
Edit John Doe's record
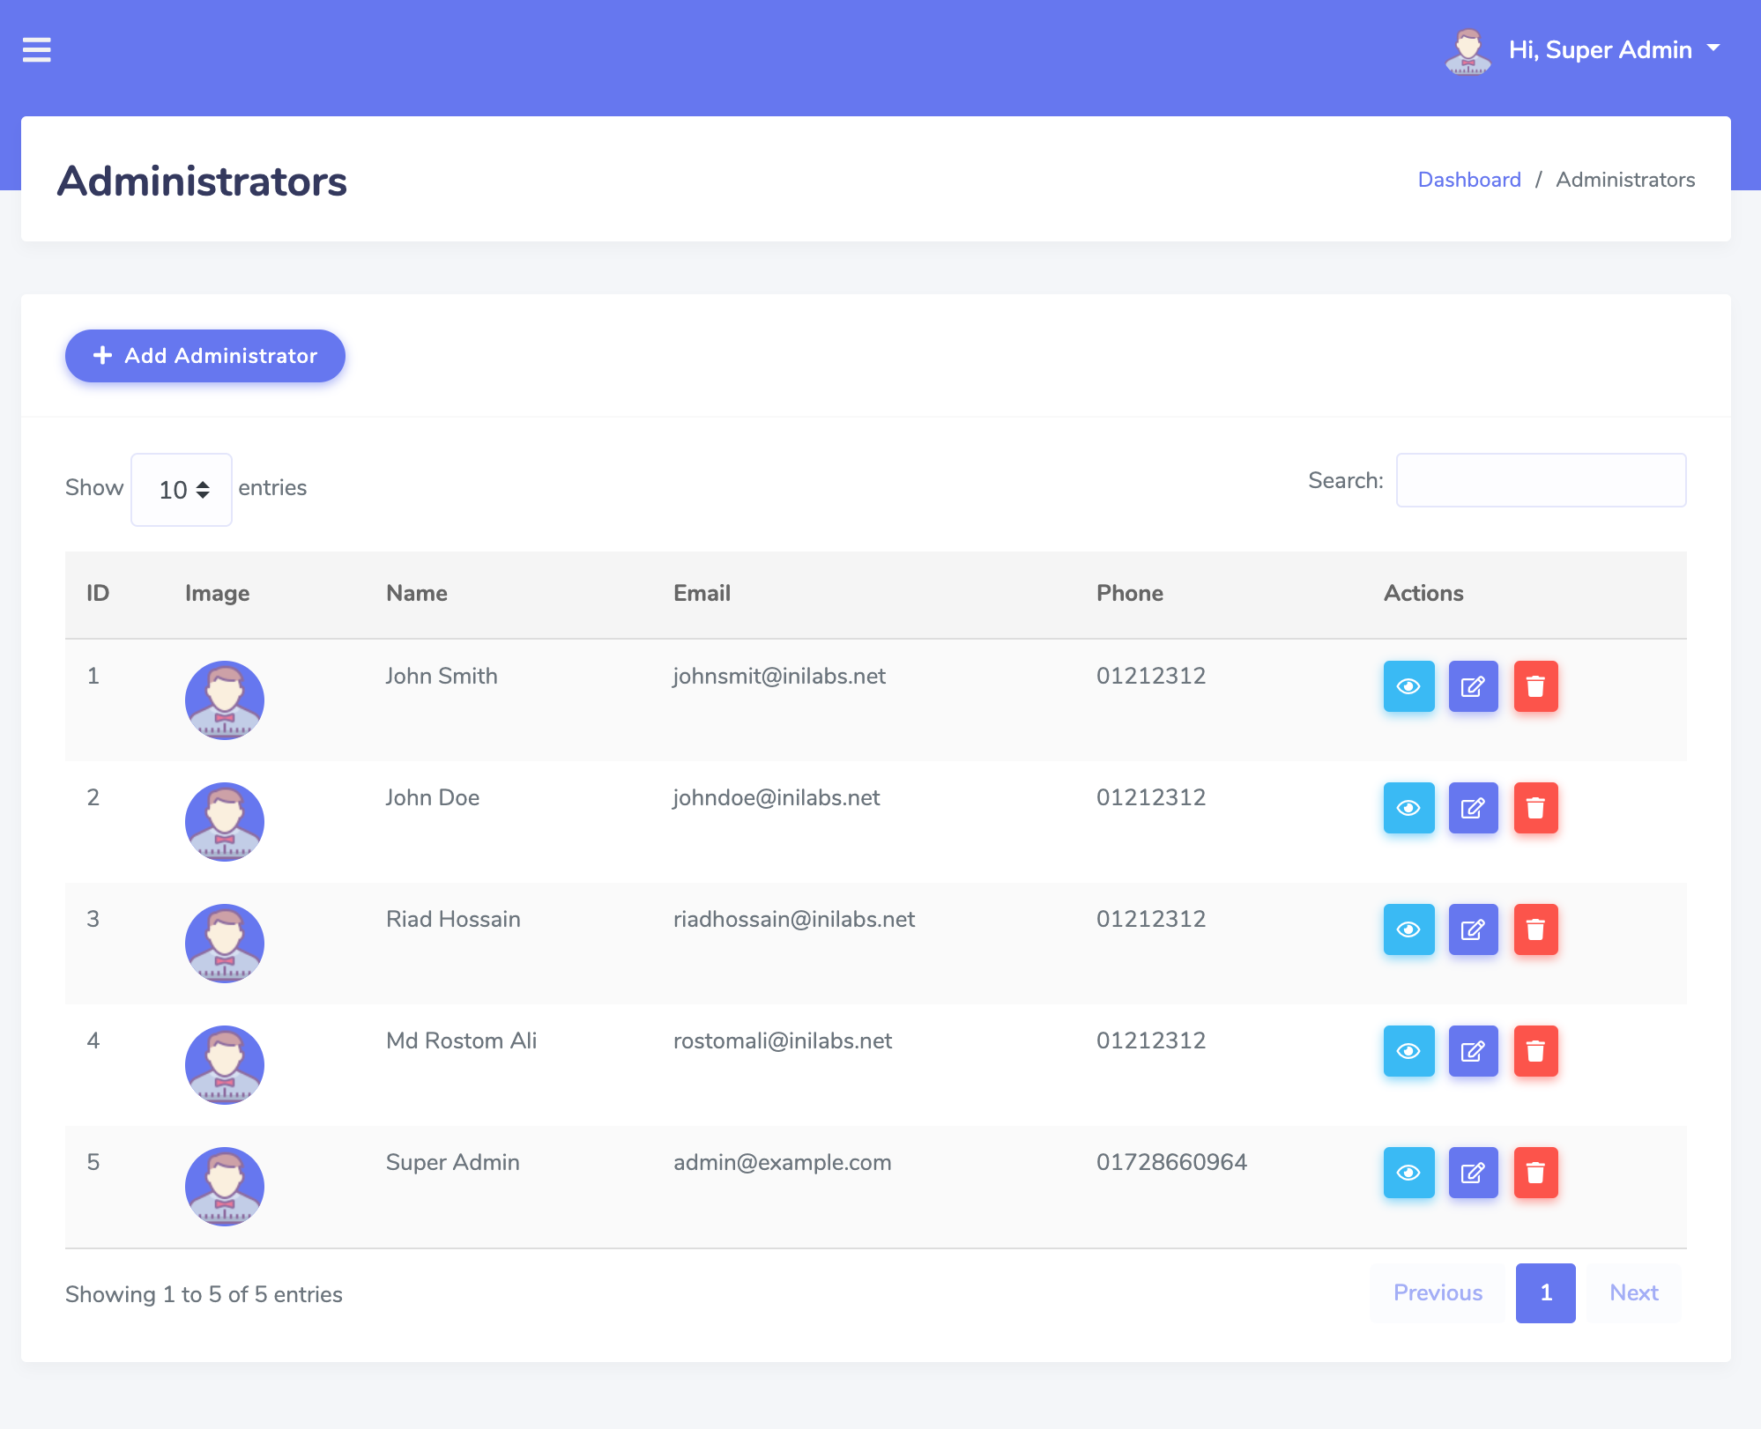click(1473, 808)
